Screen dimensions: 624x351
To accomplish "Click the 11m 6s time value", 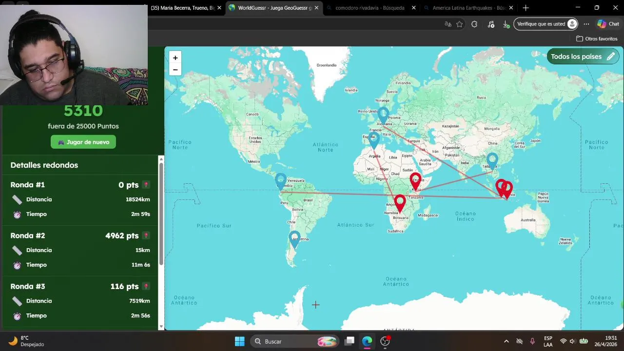I will [x=140, y=265].
